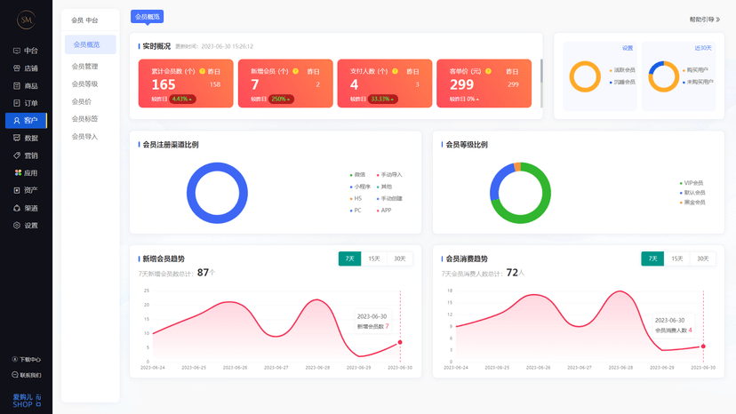Click the green 4.43% change badge

(x=182, y=99)
